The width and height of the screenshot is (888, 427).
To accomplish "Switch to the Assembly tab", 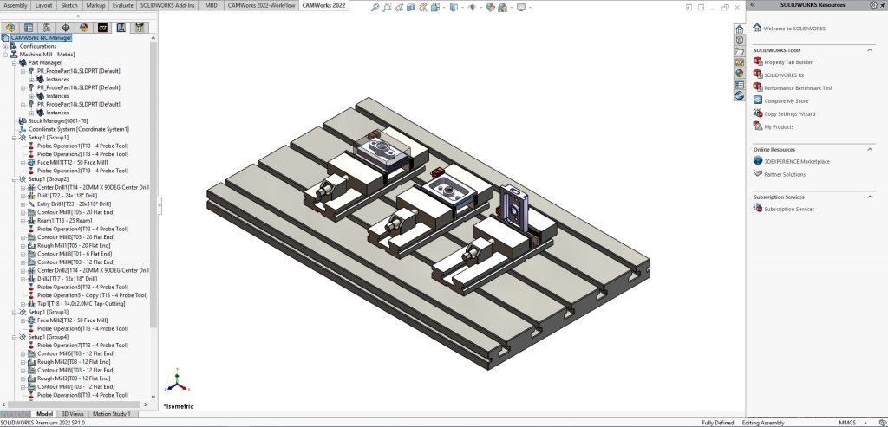I will 15,5.
